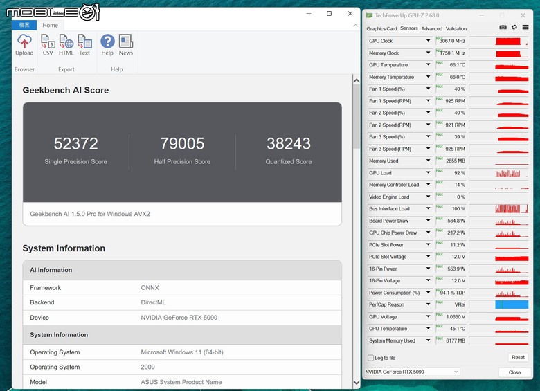Open the News icon in the Geekbench ribbon
The width and height of the screenshot is (540, 391).
click(x=126, y=45)
